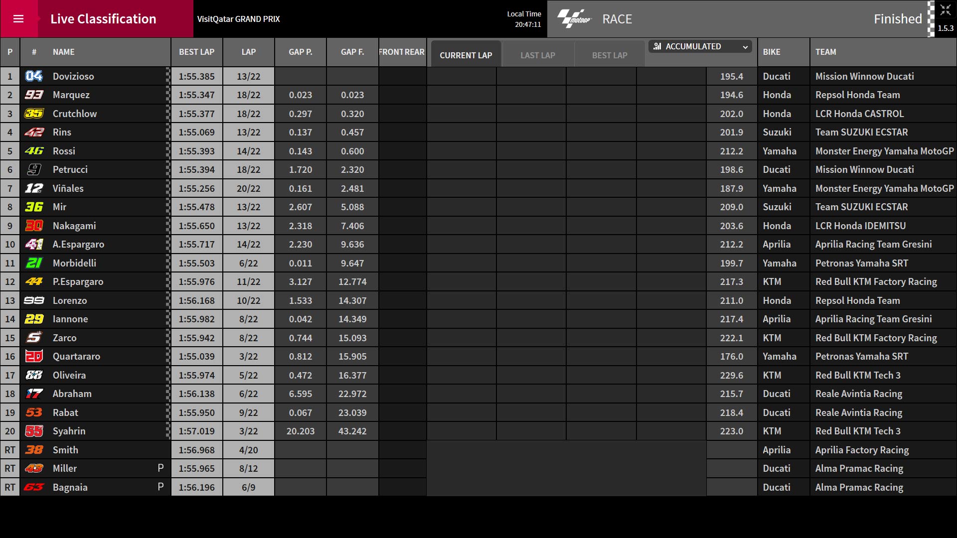Click Morbidelli's number 21 badge
Screen dimensions: 957x538
pyautogui.click(x=34, y=263)
